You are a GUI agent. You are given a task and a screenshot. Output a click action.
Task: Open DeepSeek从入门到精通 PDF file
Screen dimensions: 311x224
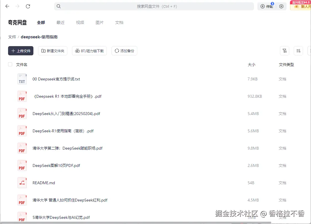pyautogui.click(x=66, y=114)
